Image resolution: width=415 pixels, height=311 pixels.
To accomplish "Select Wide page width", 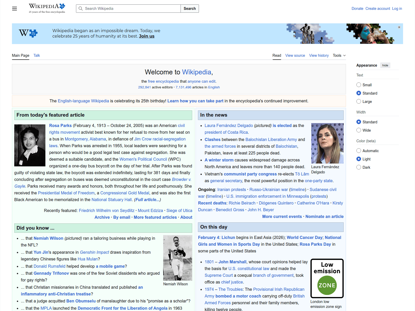I will (359, 130).
